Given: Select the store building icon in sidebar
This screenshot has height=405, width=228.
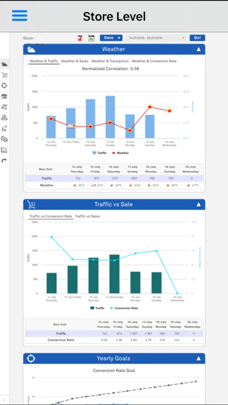Looking at the screenshot, I should coord(4,96).
